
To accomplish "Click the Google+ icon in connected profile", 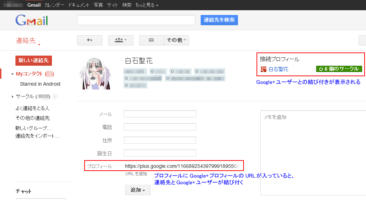I will click(x=263, y=69).
